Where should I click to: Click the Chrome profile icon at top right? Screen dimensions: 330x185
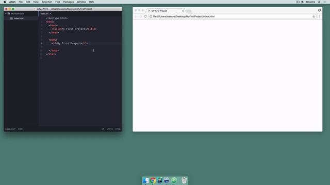coord(319,10)
